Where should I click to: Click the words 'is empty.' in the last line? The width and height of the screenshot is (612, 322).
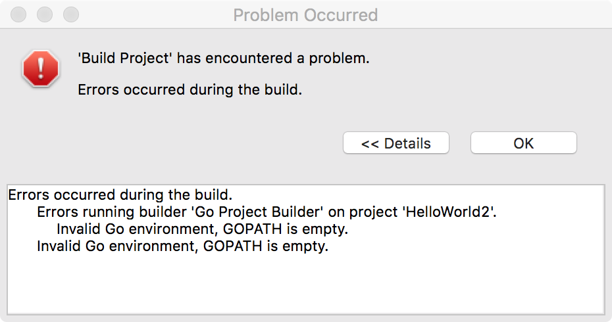coord(297,246)
